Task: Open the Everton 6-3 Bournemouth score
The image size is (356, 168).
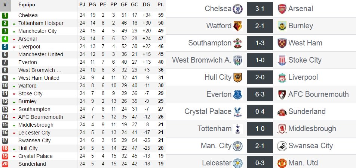Action: point(260,94)
